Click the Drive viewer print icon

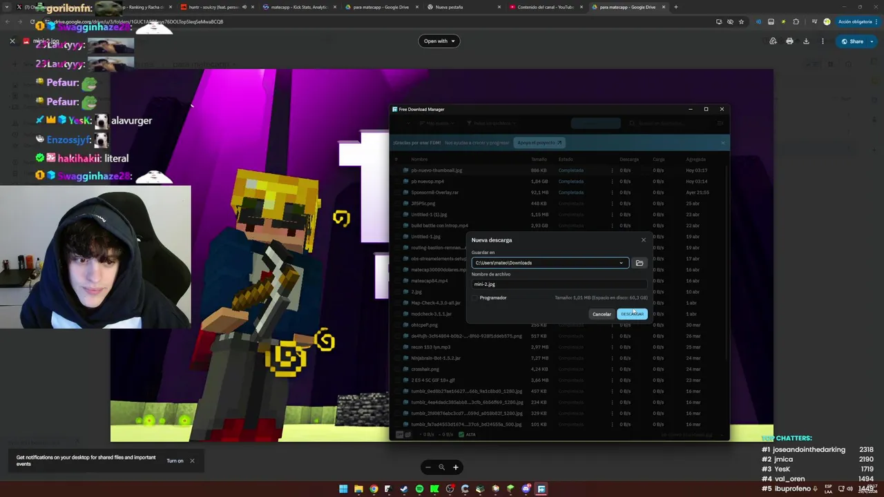[x=789, y=41]
